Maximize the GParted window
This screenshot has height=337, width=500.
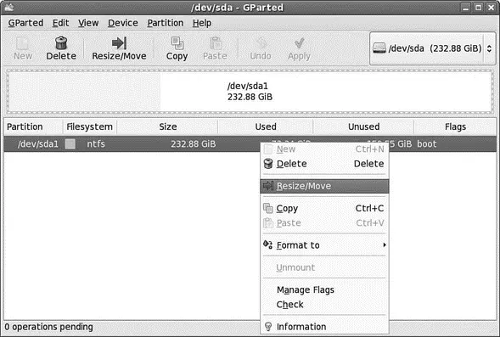478,8
